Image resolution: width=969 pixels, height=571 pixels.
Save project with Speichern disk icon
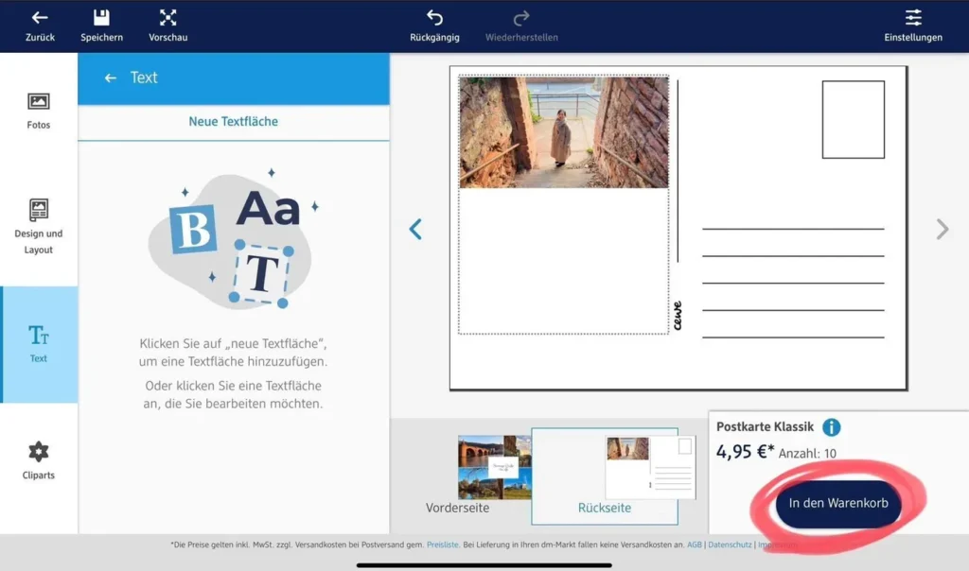coord(101,18)
